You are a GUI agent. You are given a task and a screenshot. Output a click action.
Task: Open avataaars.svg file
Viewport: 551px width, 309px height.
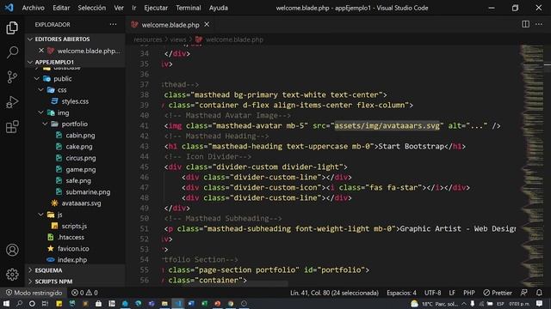81,203
